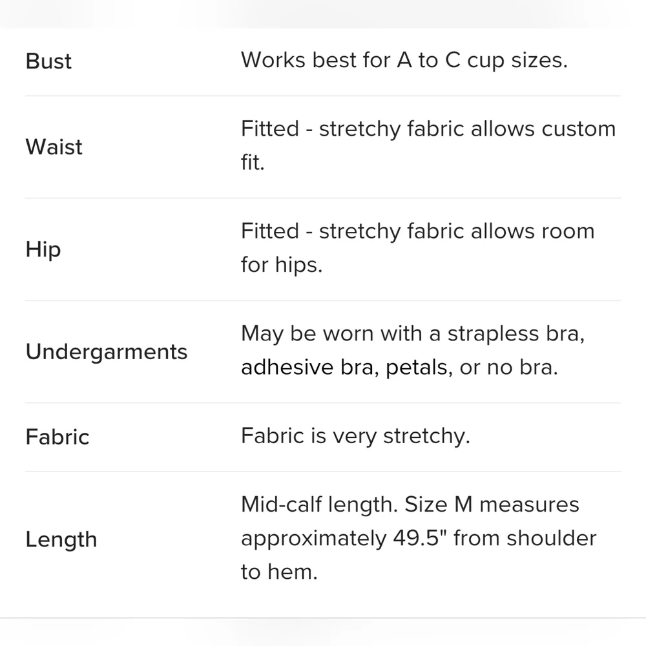Click divider line between Waist and Hip
This screenshot has height=646, width=646.
click(x=323, y=198)
